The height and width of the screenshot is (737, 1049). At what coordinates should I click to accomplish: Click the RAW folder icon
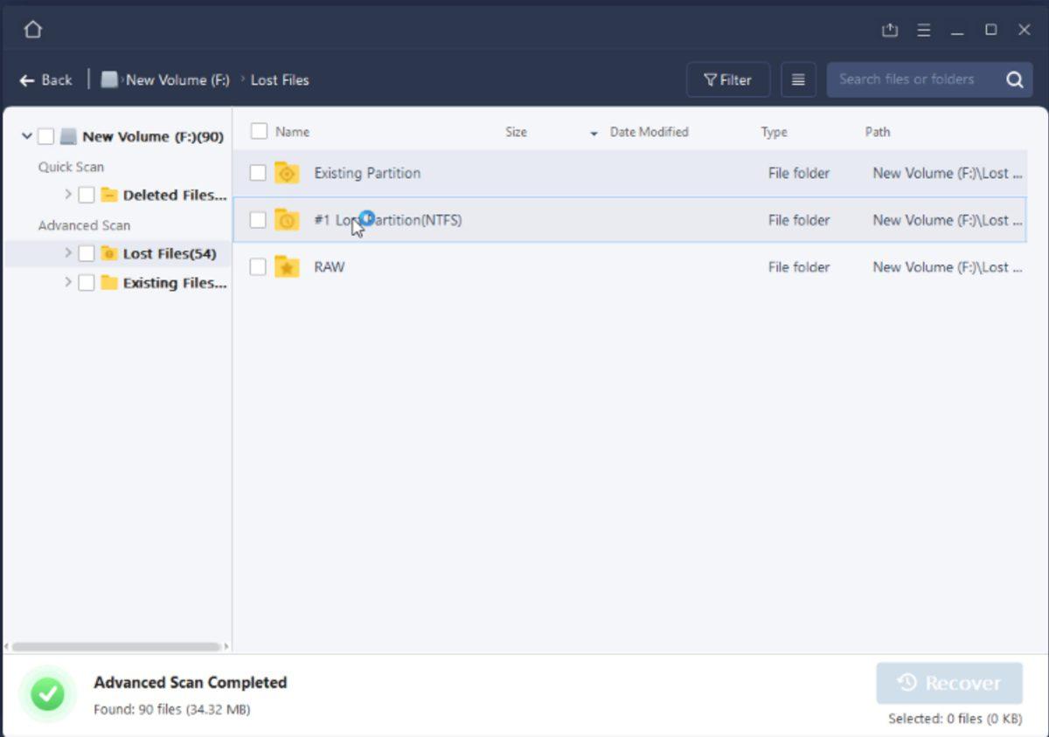(x=287, y=267)
